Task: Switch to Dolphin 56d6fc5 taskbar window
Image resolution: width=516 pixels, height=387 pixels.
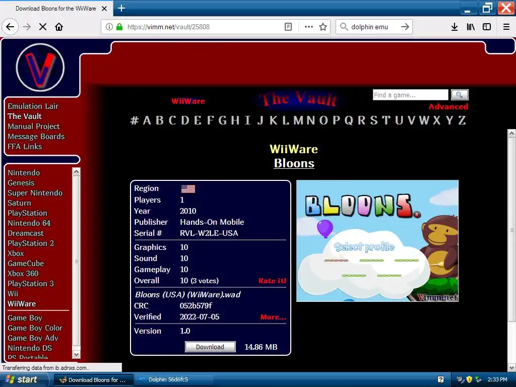Action: click(x=174, y=379)
